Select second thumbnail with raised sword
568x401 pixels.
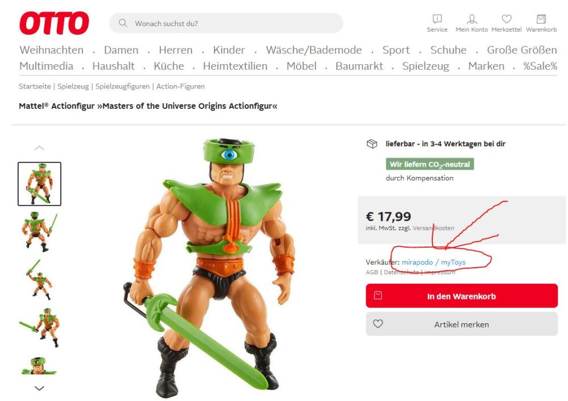pyautogui.click(x=39, y=232)
